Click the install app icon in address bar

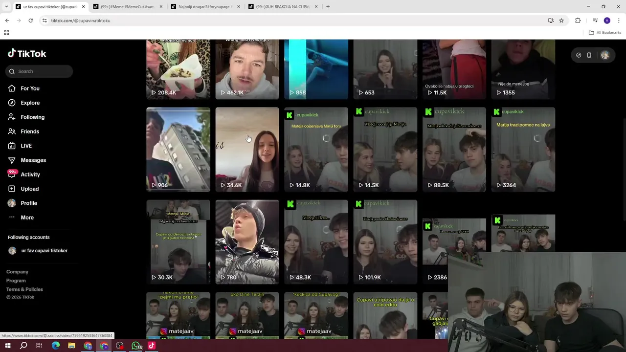[551, 21]
